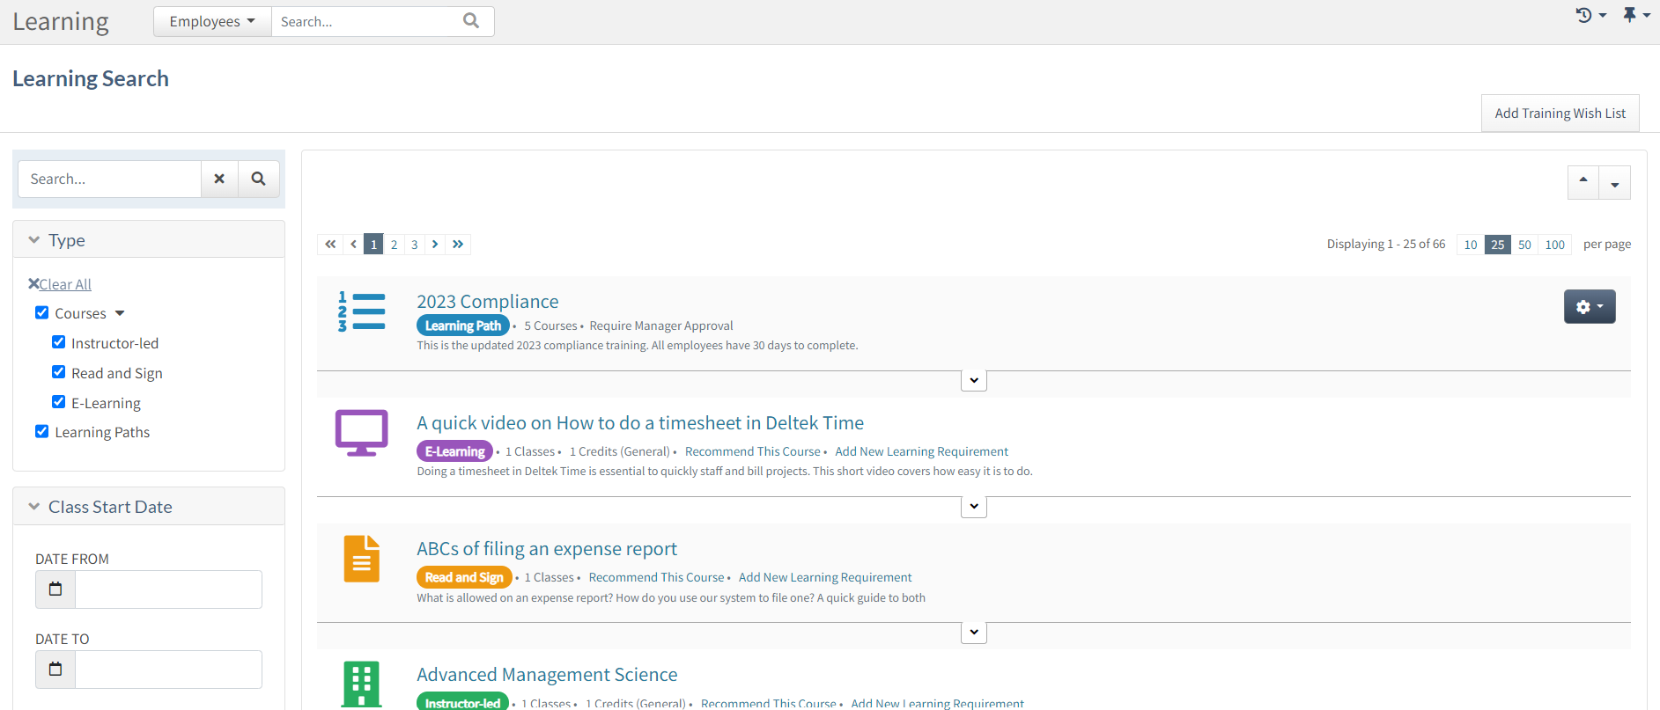Run filter search with magnifier button

[258, 179]
